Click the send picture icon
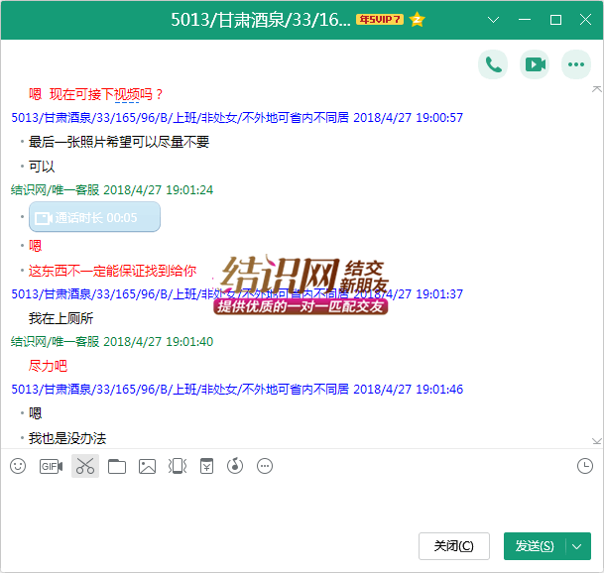This screenshot has width=604, height=573. (148, 466)
